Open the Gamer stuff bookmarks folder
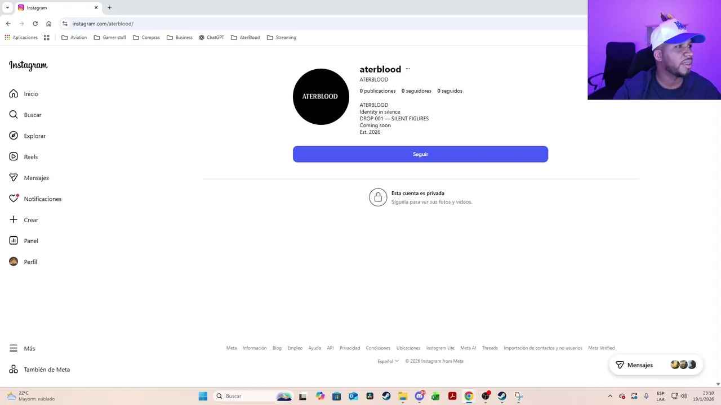The width and height of the screenshot is (721, 405). point(110,38)
